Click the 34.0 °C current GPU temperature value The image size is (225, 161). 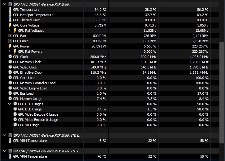point(100,10)
